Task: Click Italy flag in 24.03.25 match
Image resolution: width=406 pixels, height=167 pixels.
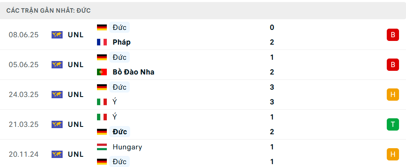Action: (x=101, y=102)
